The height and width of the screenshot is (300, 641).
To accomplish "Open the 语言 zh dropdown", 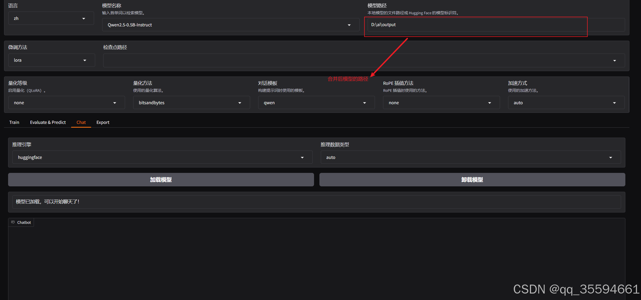I will [x=51, y=18].
